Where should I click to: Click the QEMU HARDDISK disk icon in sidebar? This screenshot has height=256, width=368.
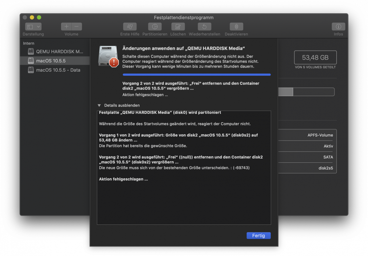tap(31, 51)
